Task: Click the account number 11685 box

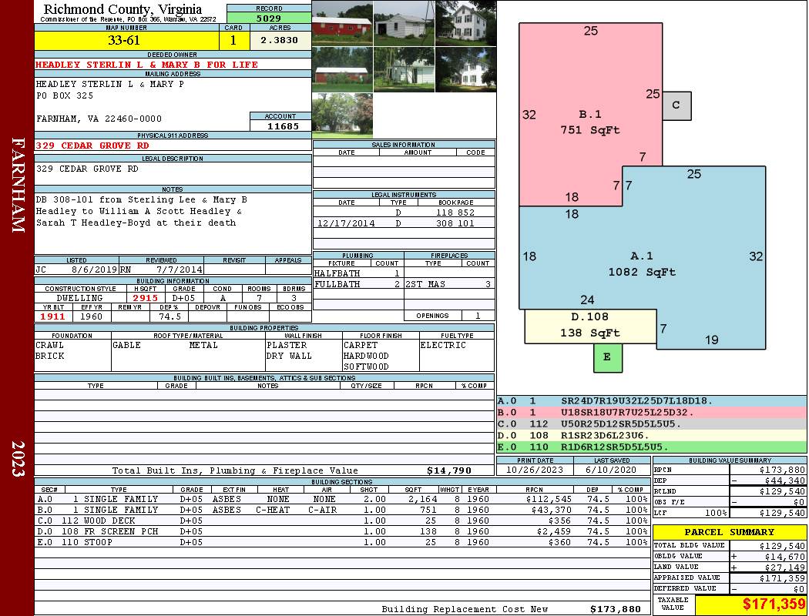Action: [x=280, y=126]
